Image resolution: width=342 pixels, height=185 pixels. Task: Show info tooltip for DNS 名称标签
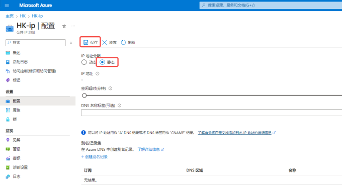coord(119,106)
